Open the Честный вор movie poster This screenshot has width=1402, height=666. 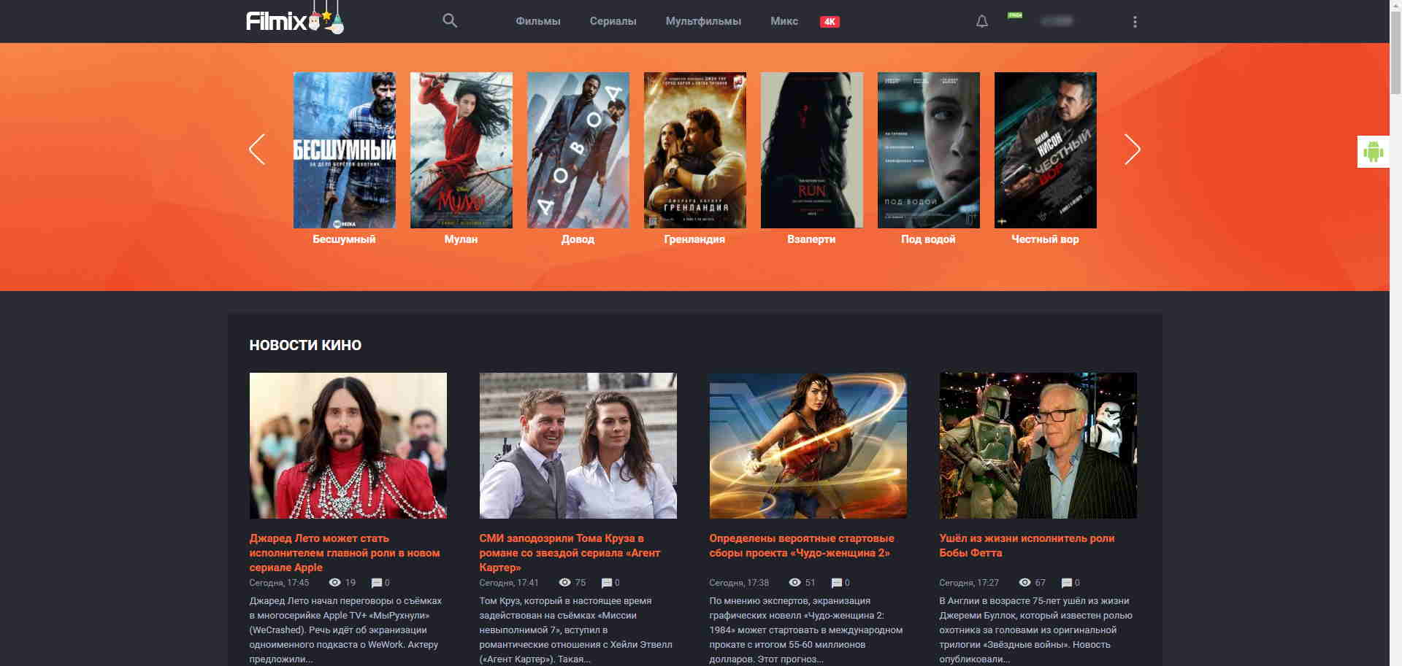[1046, 150]
